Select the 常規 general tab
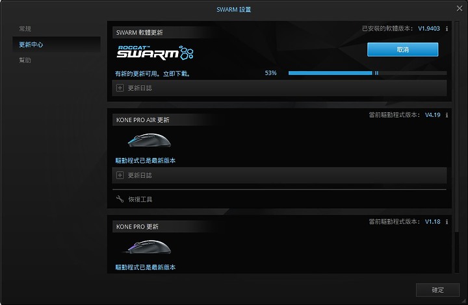The image size is (468, 305). (25, 29)
